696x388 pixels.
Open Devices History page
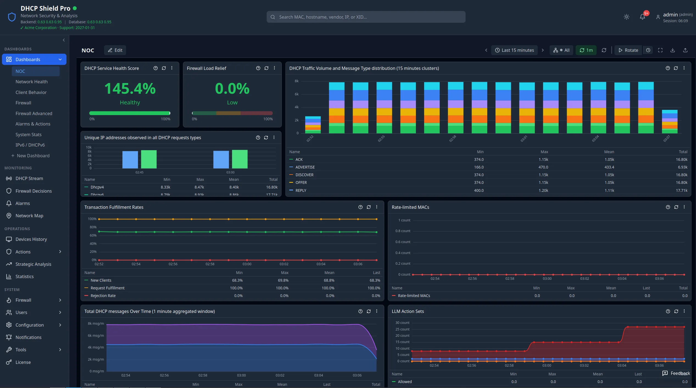click(x=34, y=239)
